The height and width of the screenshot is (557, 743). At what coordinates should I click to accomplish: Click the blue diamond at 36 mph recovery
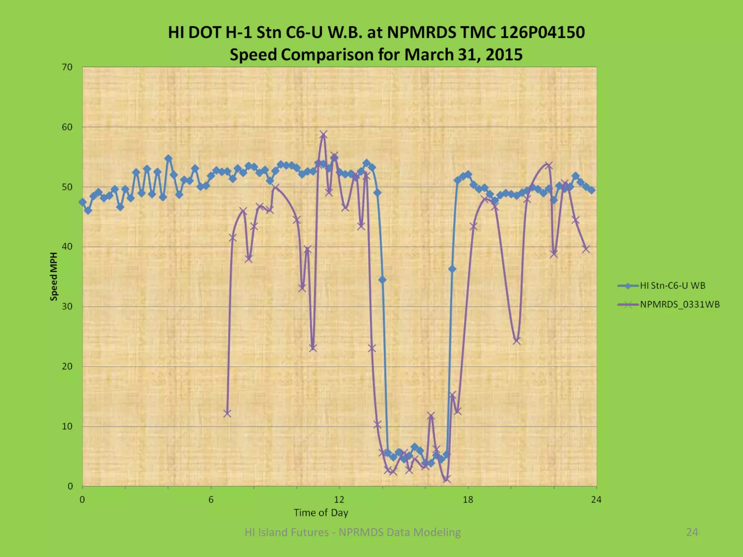452,269
